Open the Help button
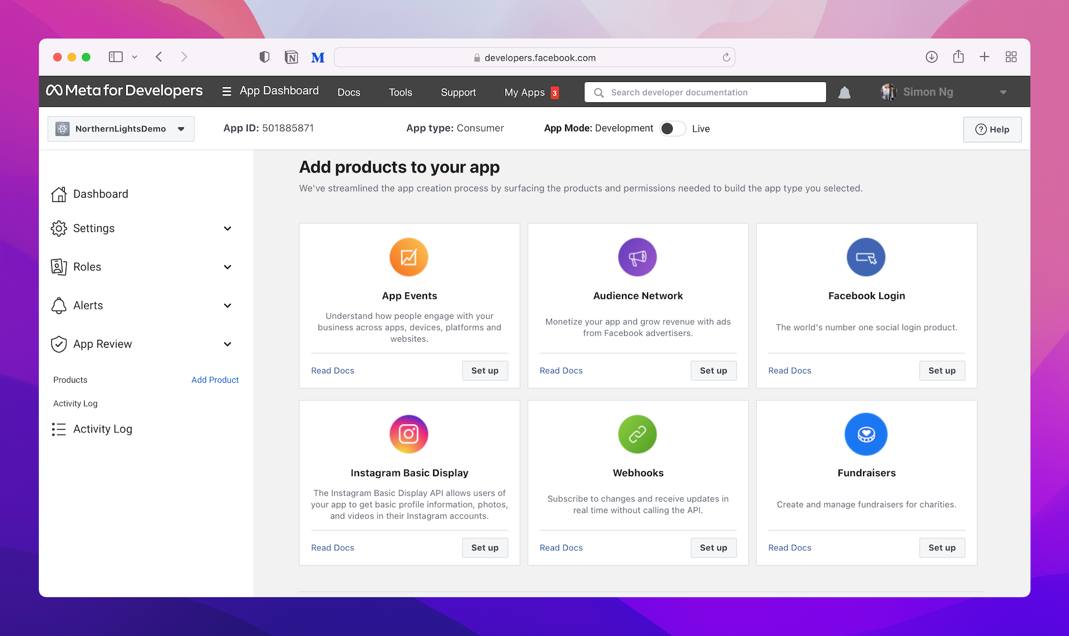Viewport: 1069px width, 636px height. (992, 129)
